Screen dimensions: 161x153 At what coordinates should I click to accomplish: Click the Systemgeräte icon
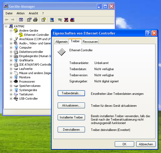(x=16, y=90)
